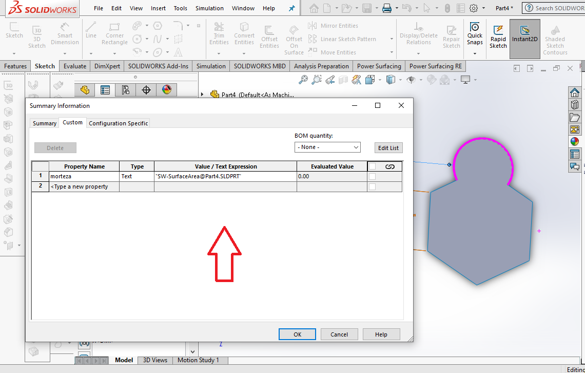The image size is (585, 373).
Task: Expand the Display Style dropdown arrow
Action: [x=400, y=80]
